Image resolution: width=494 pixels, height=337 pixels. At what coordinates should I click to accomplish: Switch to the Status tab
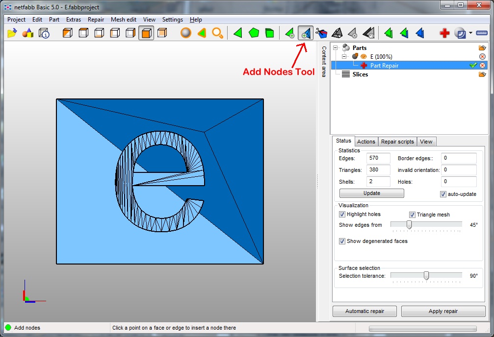coord(343,141)
